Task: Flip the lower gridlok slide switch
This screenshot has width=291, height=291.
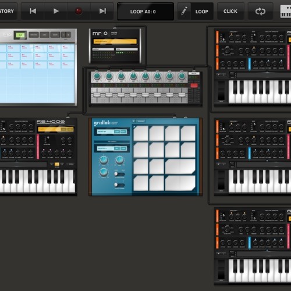Action: pyautogui.click(x=119, y=184)
